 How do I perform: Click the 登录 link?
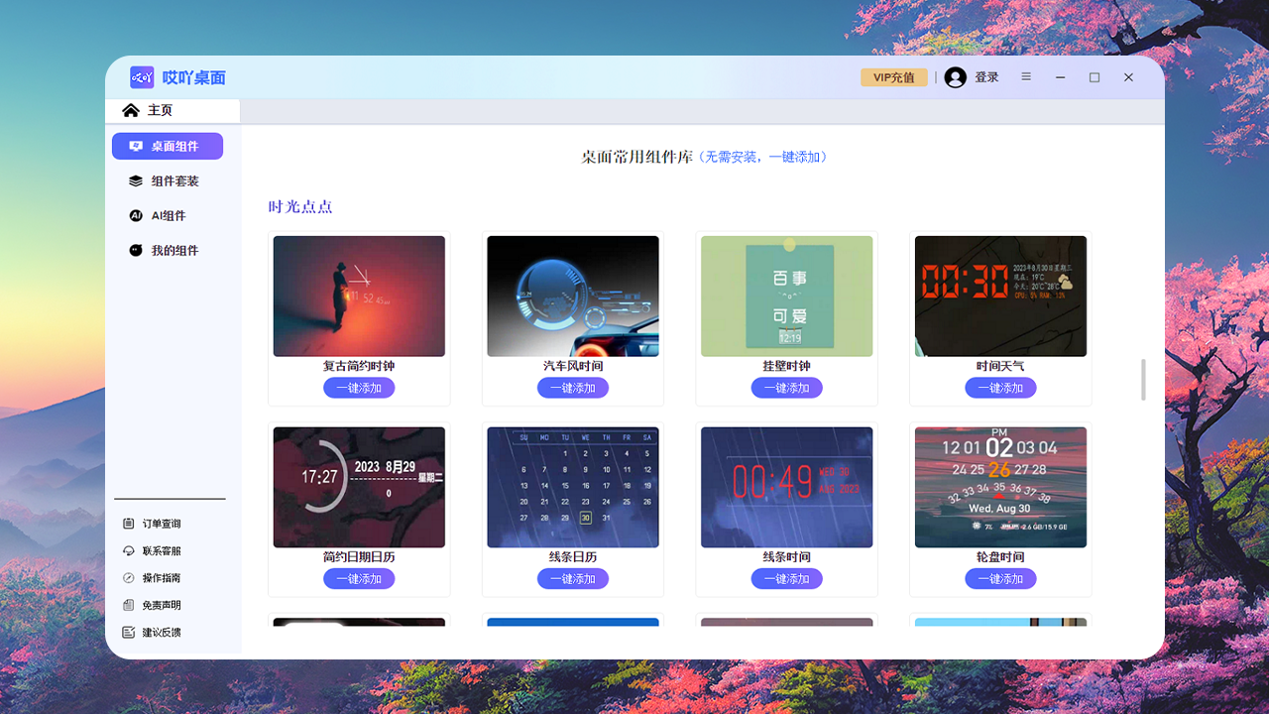(x=988, y=76)
